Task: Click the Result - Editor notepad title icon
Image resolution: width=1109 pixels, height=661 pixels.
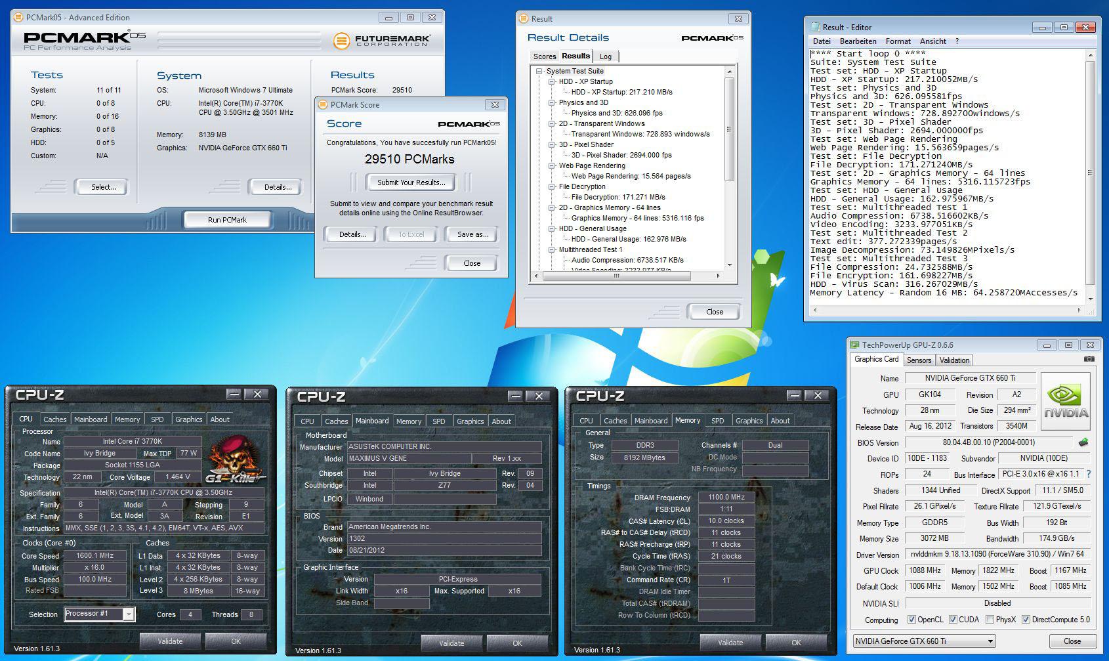Action: (816, 27)
